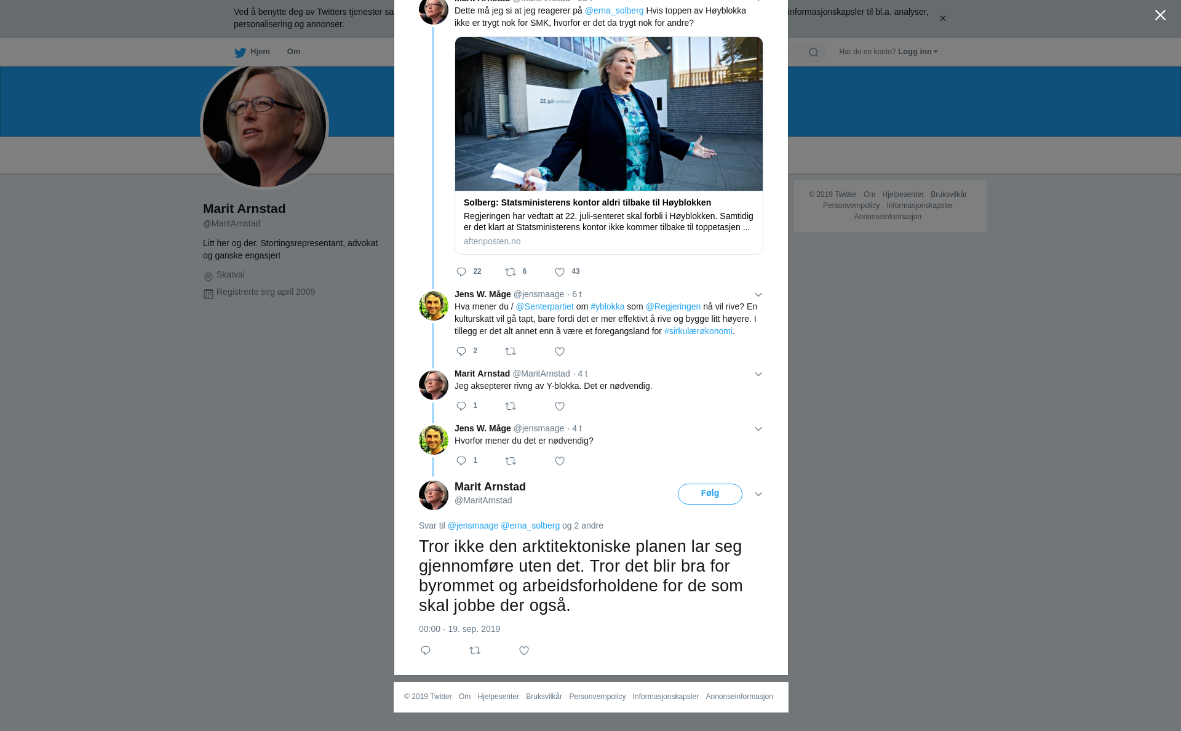1181x731 pixels.
Task: Open the Logg inn dropdown
Action: [x=918, y=52]
